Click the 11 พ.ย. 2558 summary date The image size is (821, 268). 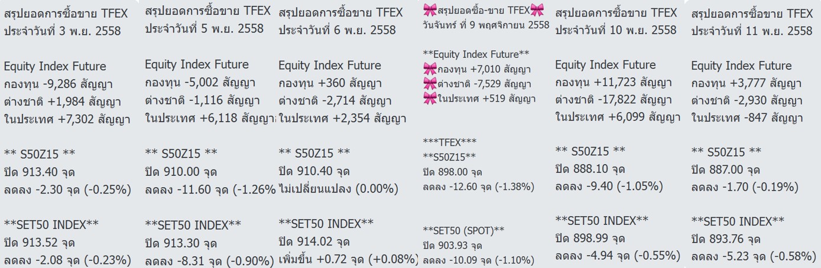pos(752,31)
